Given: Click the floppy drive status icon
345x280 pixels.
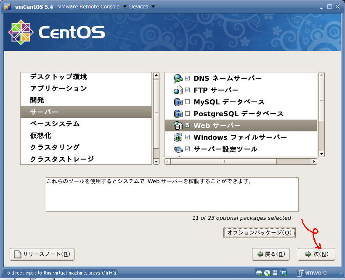Looking at the screenshot, I should (x=275, y=272).
